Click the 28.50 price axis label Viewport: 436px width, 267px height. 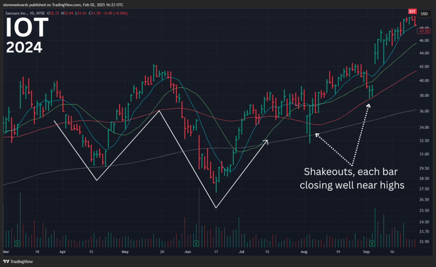click(x=424, y=178)
